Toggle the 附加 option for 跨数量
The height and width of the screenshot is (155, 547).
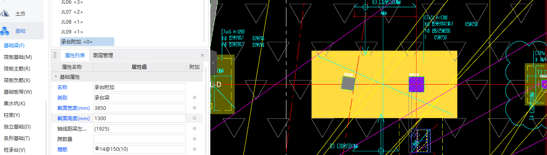[194, 139]
